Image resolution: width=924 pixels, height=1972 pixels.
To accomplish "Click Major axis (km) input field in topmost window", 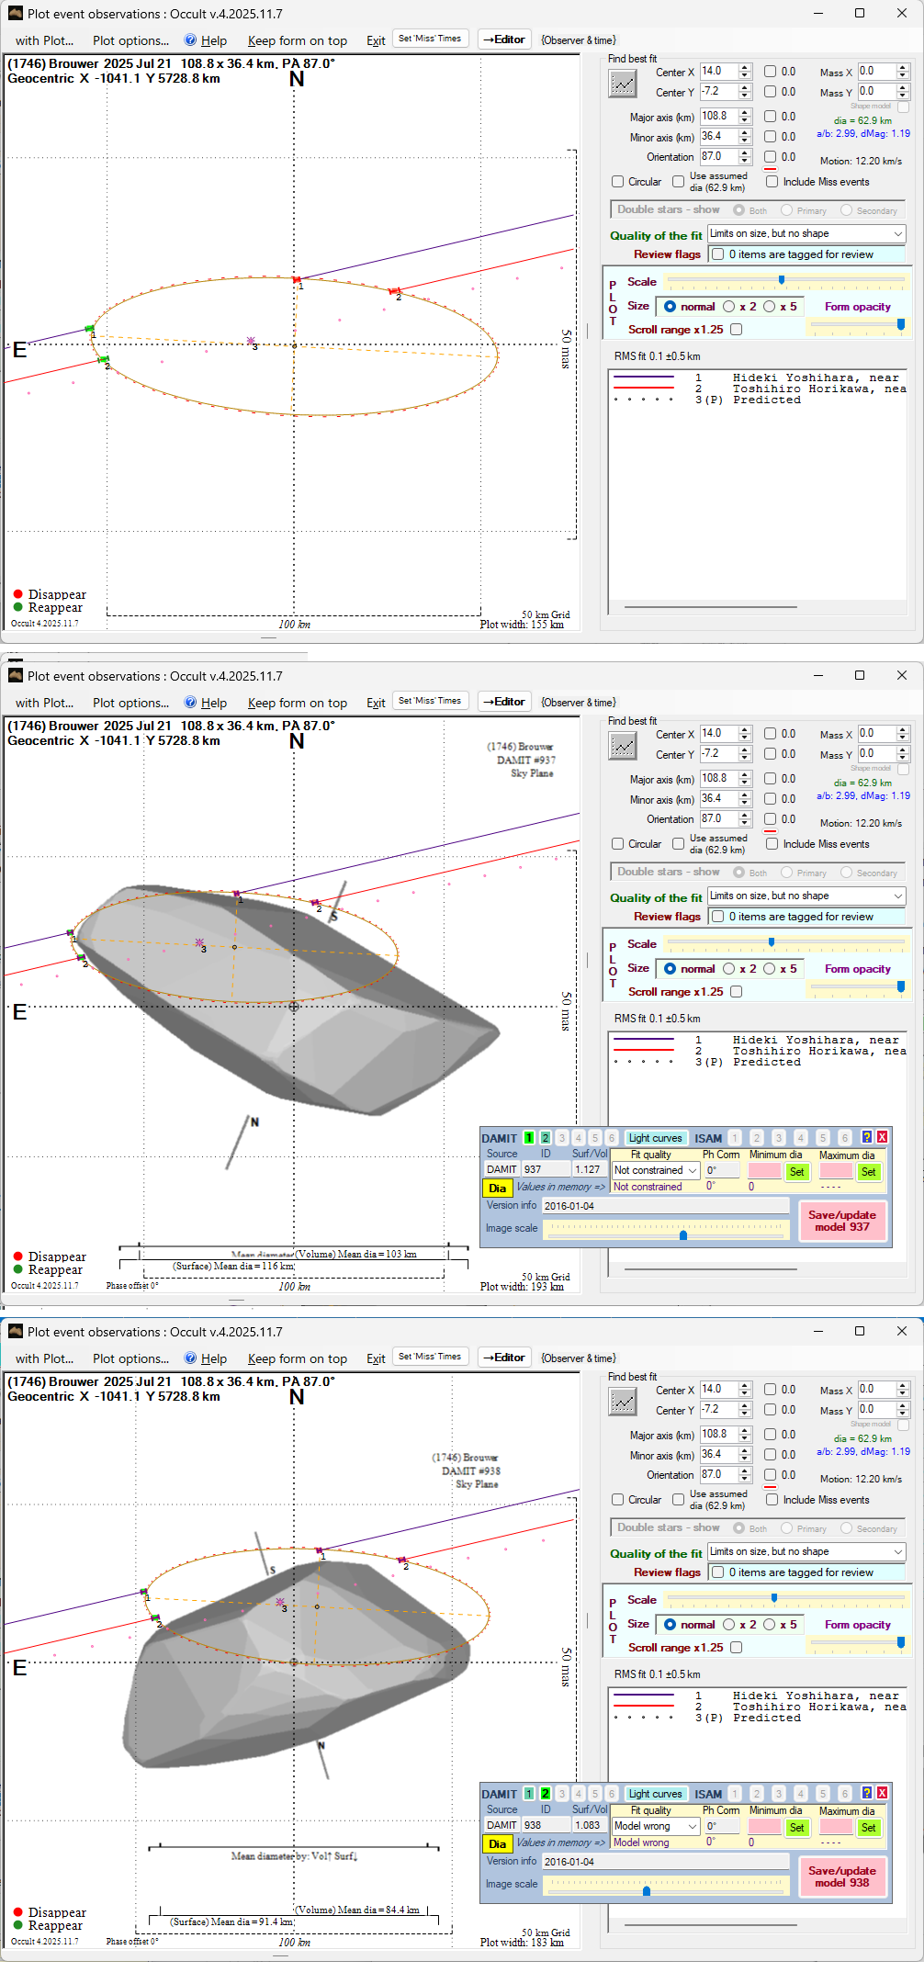I will click(x=718, y=117).
